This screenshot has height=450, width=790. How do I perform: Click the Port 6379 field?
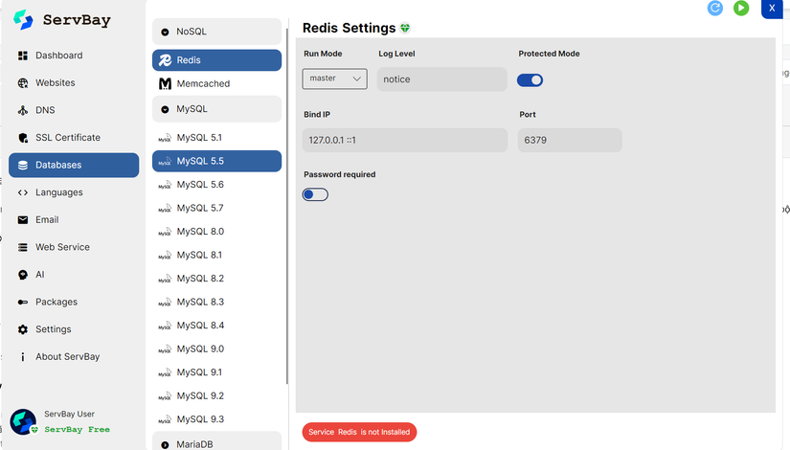[x=570, y=140]
